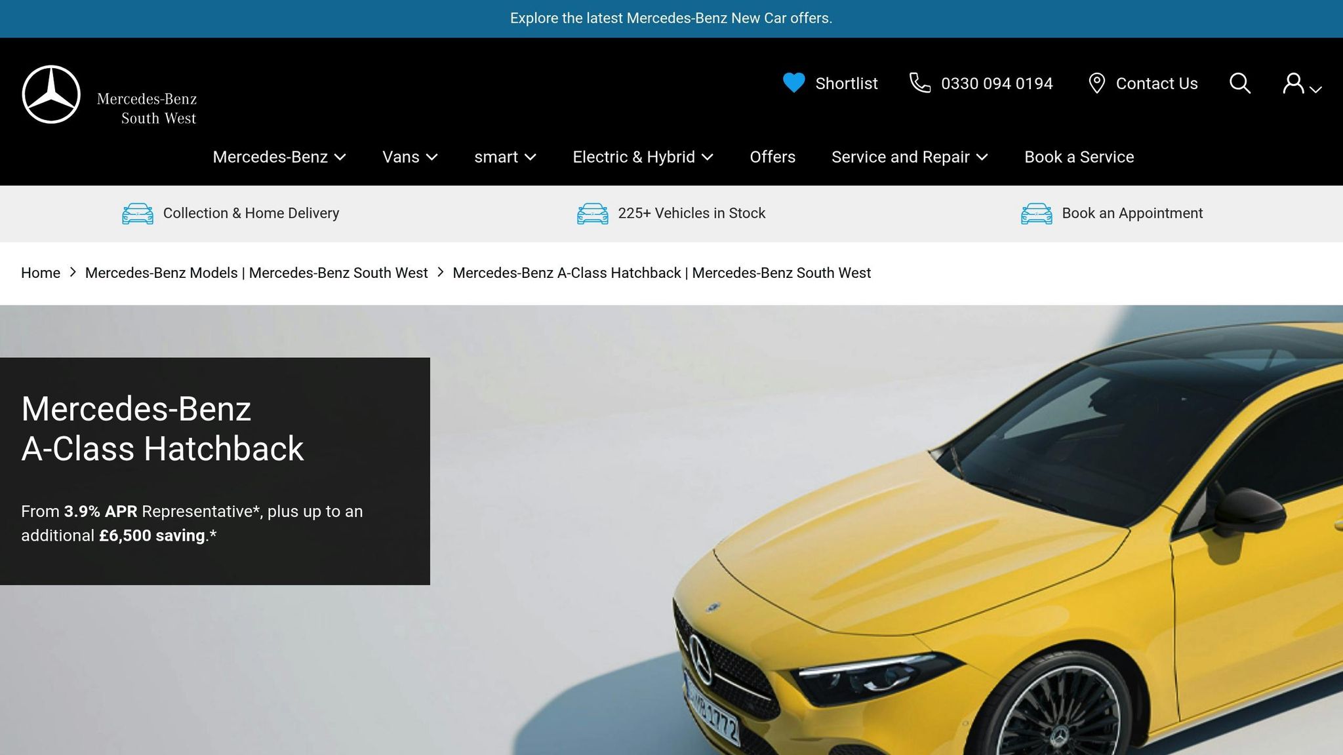This screenshot has width=1343, height=755.
Task: Expand the Mercedes-Benz nav dropdown
Action: (279, 157)
